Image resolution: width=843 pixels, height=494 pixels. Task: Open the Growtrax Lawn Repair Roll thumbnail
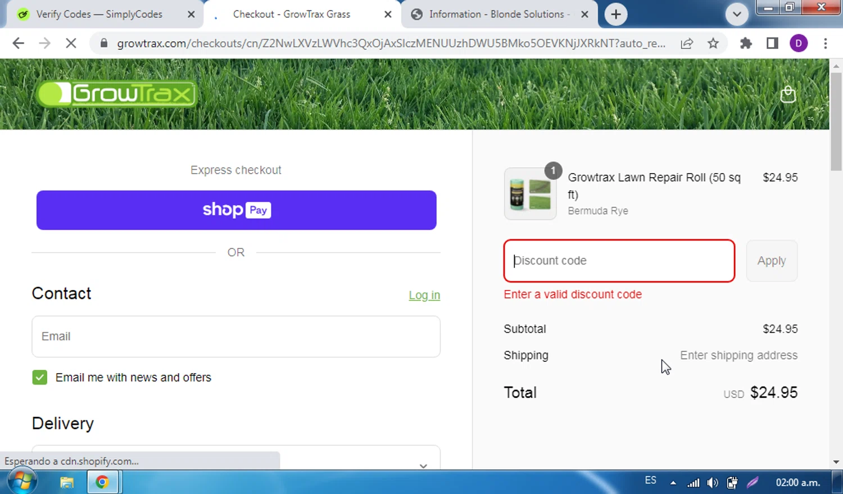(x=530, y=194)
